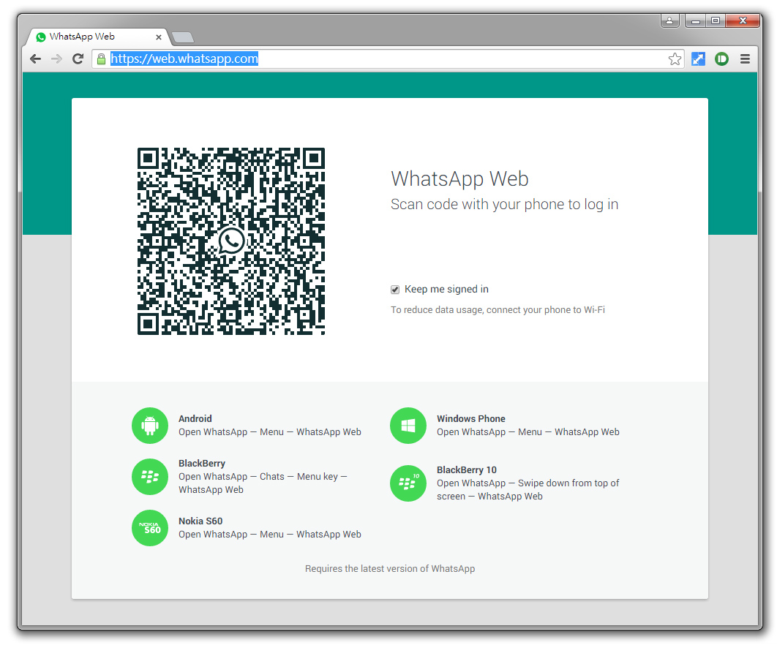
Task: Reload the WhatsApp Web page
Action: tap(78, 59)
